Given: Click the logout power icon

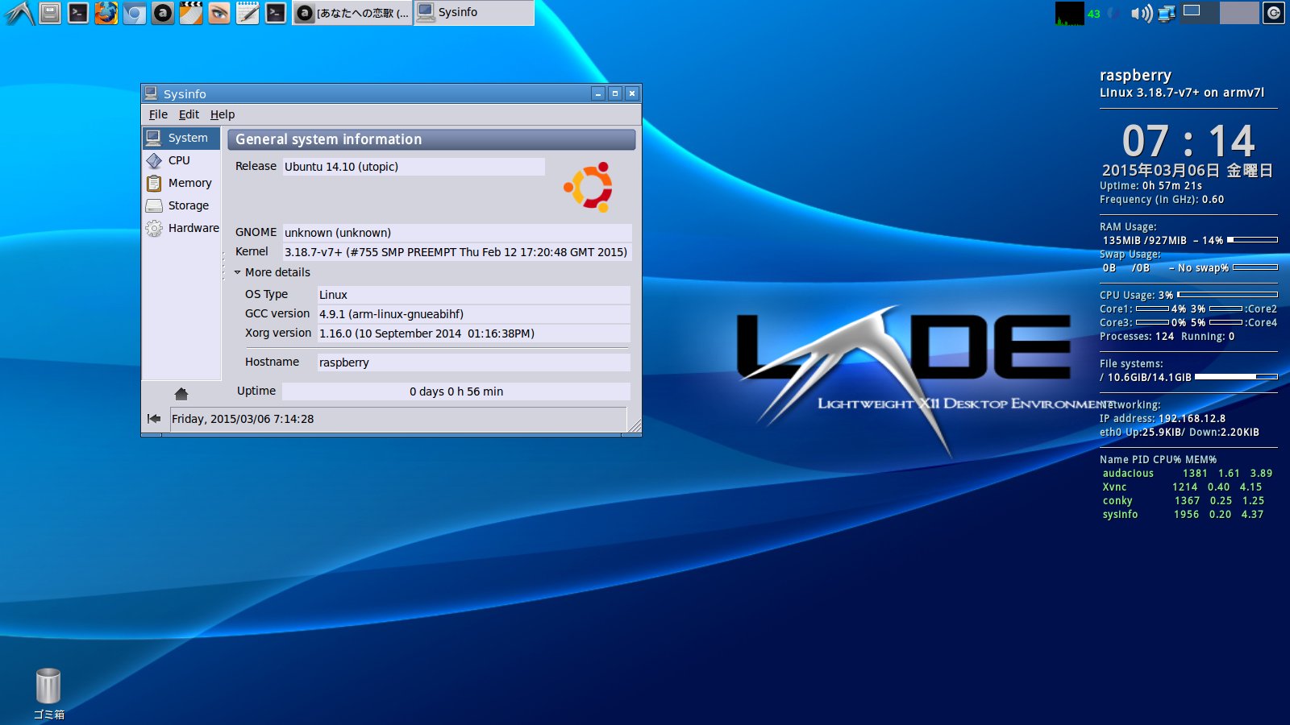Looking at the screenshot, I should [1273, 13].
